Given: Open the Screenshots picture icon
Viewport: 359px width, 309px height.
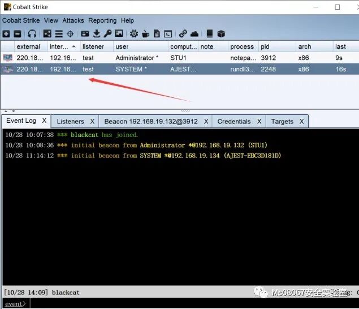Looking at the screenshot, I should pyautogui.click(x=119, y=33).
